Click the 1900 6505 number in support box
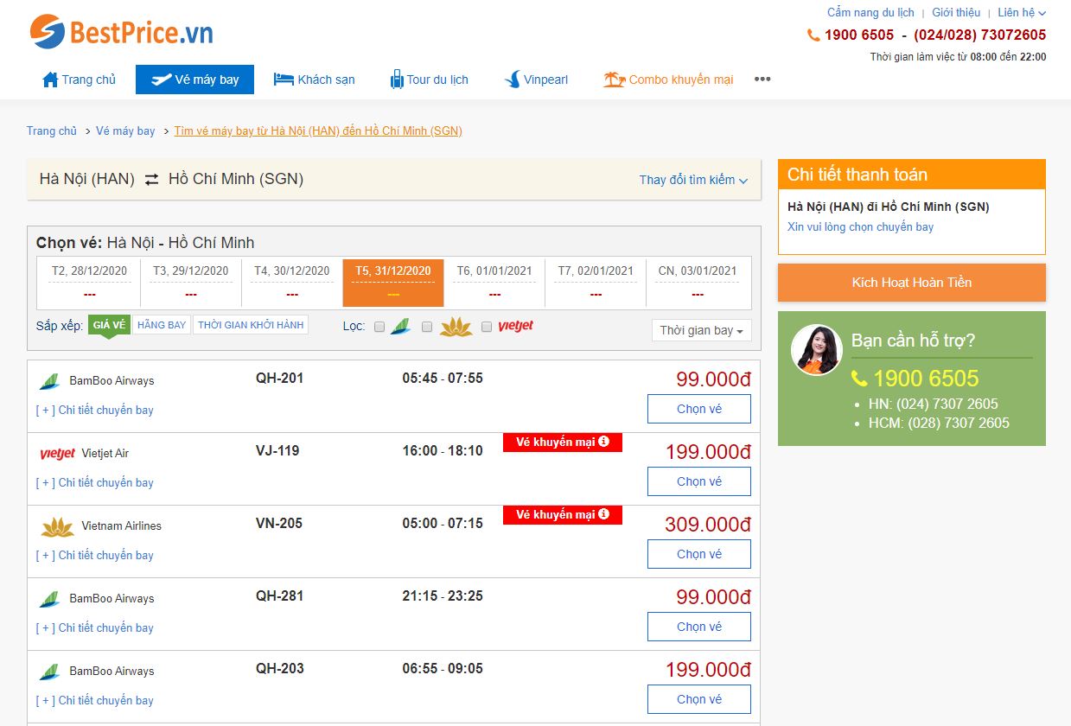Image resolution: width=1071 pixels, height=726 pixels. coord(926,379)
